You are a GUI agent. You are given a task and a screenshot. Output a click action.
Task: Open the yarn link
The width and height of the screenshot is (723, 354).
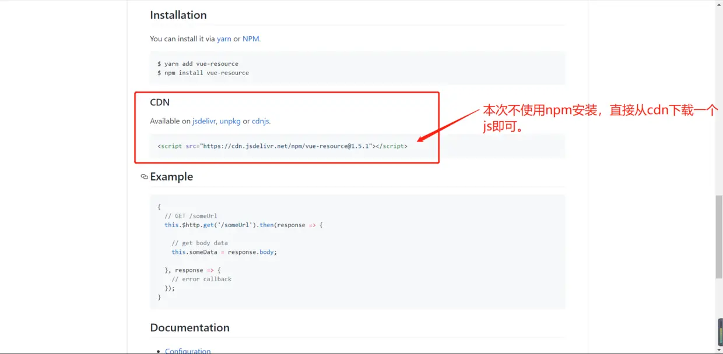[224, 39]
